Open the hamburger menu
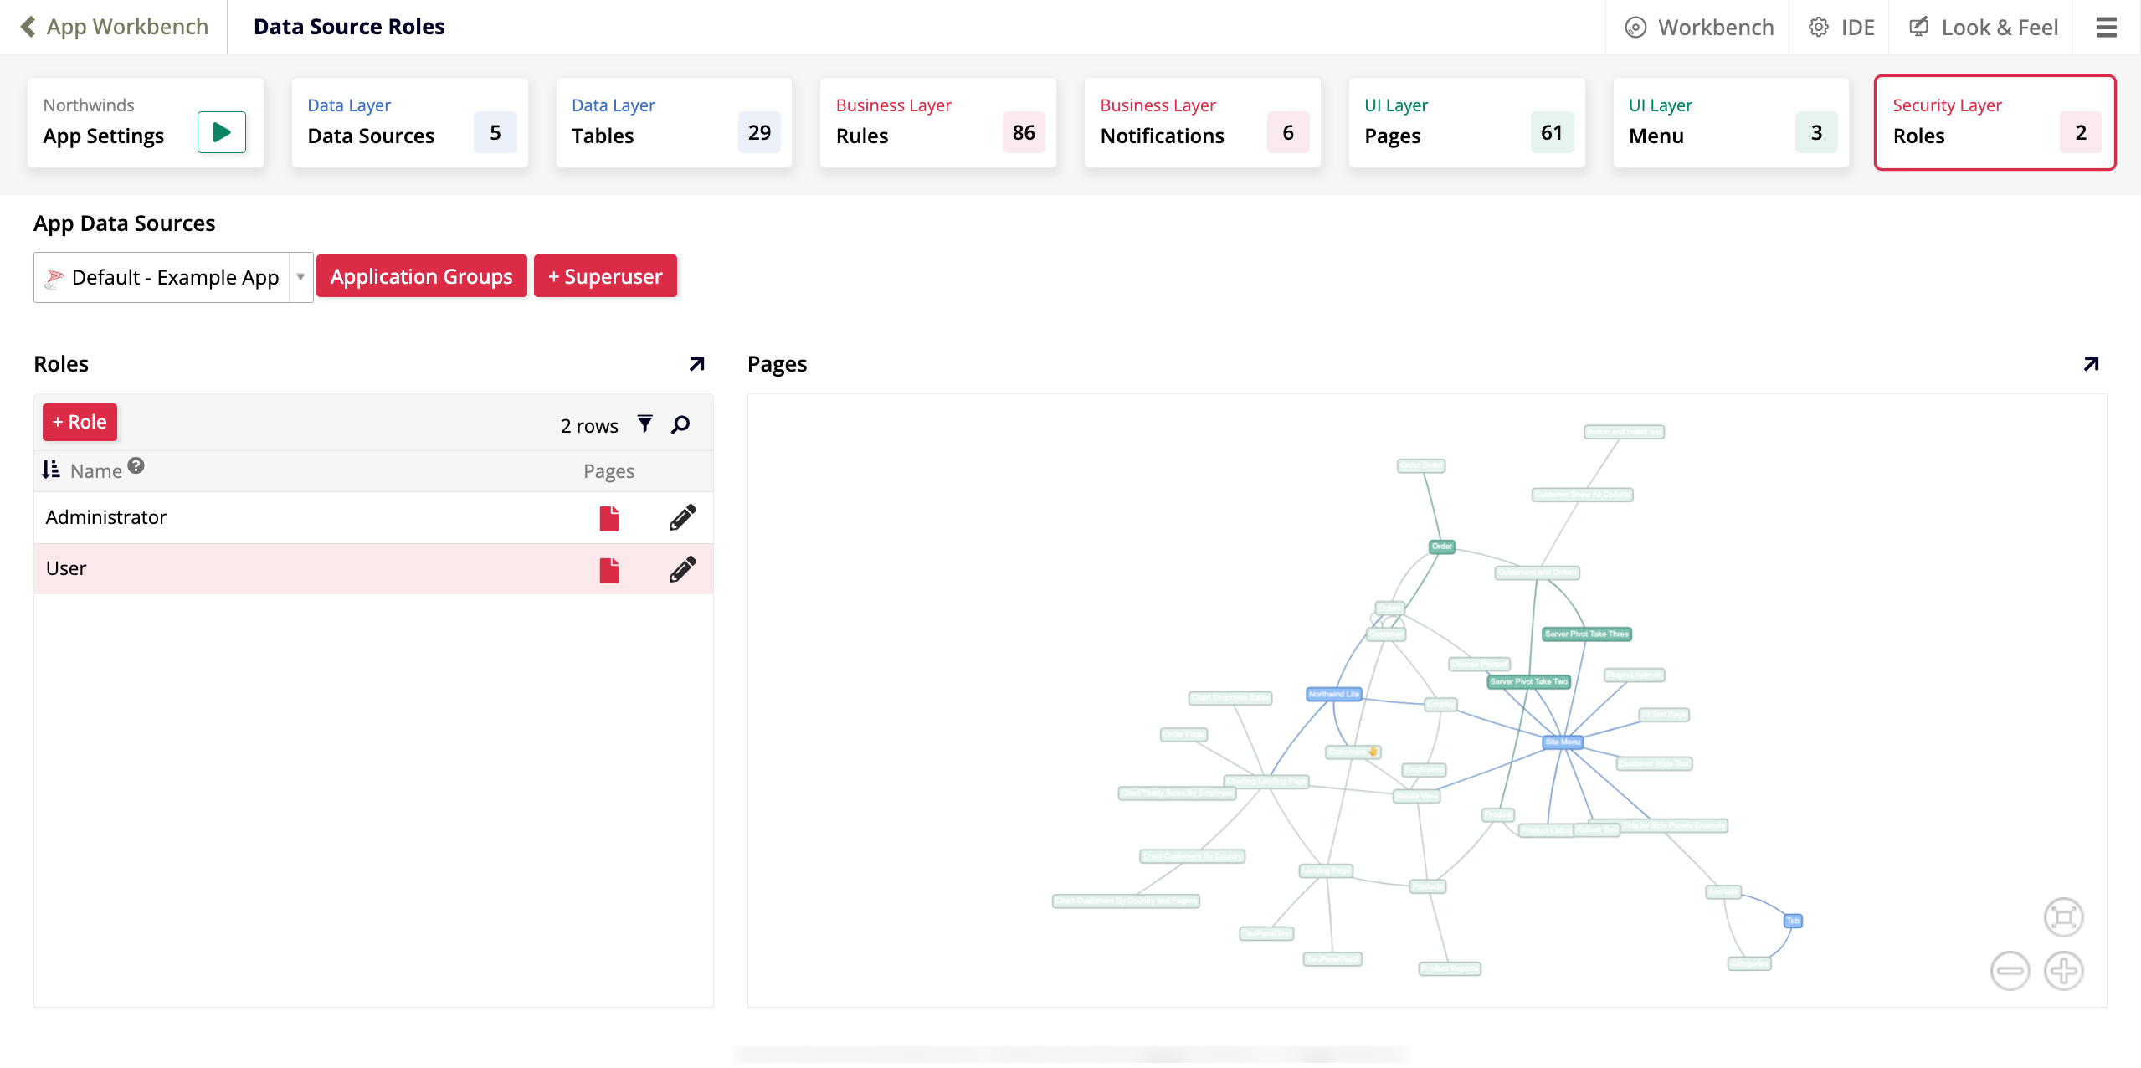 [2106, 28]
